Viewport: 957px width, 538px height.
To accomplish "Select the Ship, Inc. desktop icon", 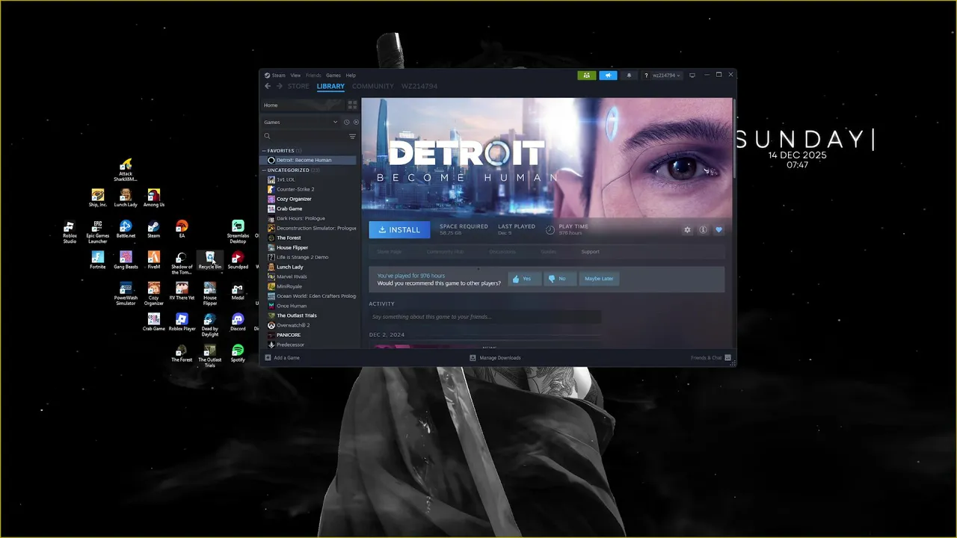I will coord(97,198).
